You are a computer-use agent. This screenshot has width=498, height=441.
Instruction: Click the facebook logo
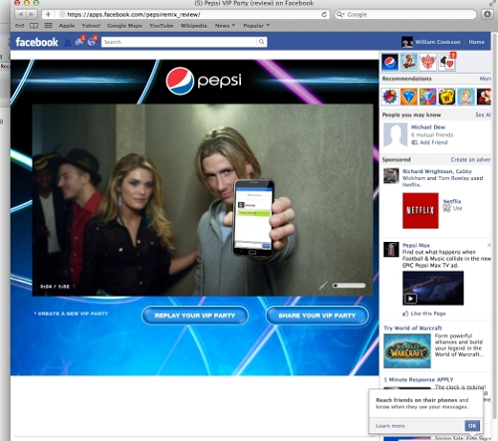click(37, 42)
